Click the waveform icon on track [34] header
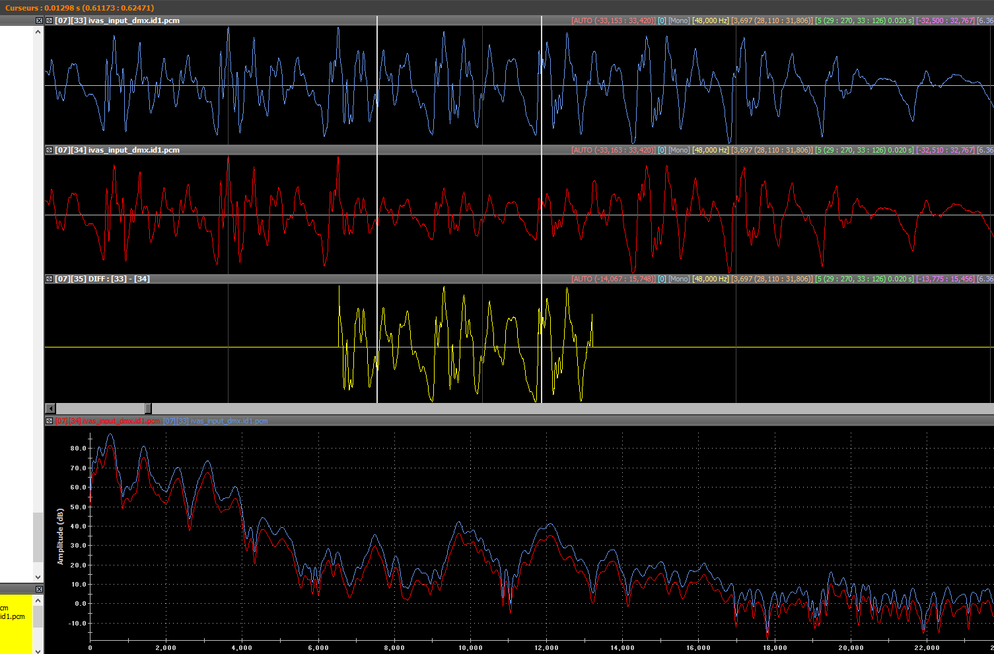The height and width of the screenshot is (654, 994). coord(50,150)
